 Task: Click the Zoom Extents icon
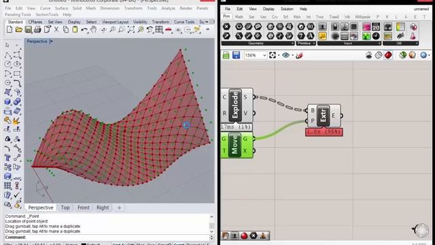tap(131, 29)
